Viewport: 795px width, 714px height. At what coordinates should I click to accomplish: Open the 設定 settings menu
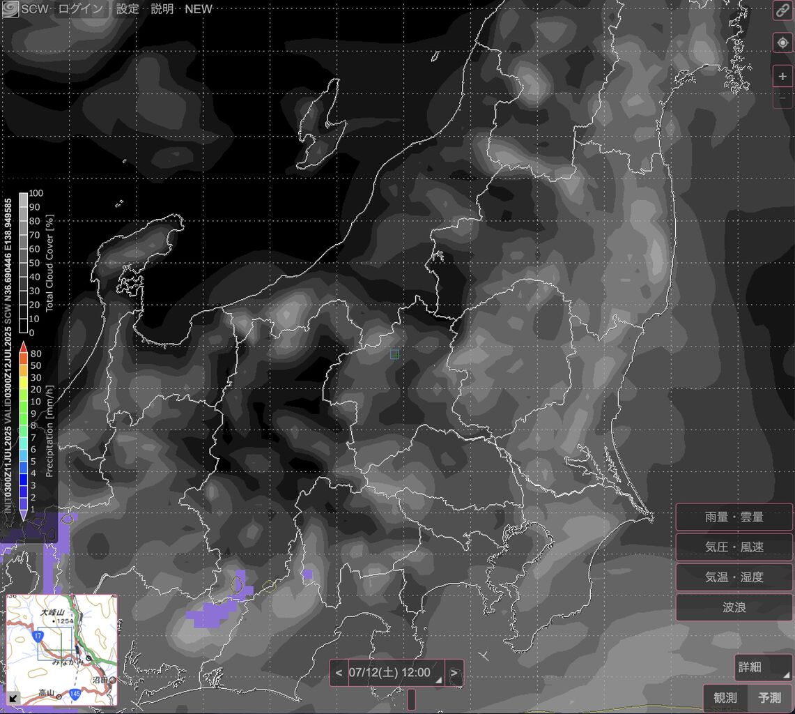click(128, 9)
